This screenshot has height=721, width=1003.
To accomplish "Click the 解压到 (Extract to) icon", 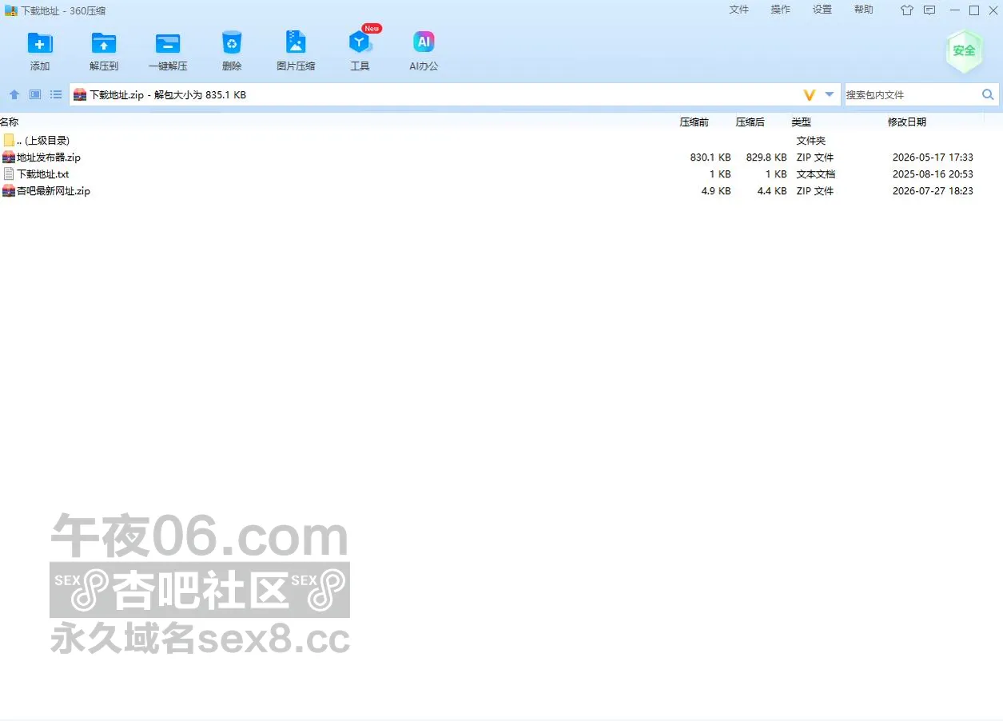I will (x=104, y=43).
